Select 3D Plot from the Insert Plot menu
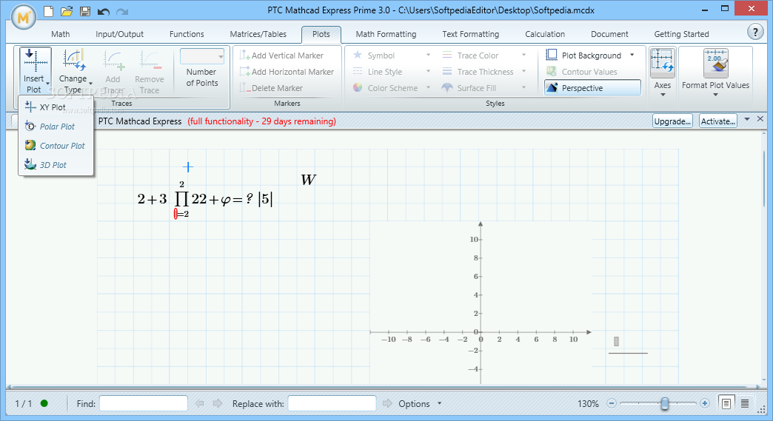The width and height of the screenshot is (773, 421). coord(56,165)
